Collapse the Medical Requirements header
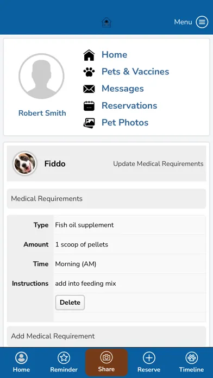This screenshot has height=378, width=213. tap(106, 199)
